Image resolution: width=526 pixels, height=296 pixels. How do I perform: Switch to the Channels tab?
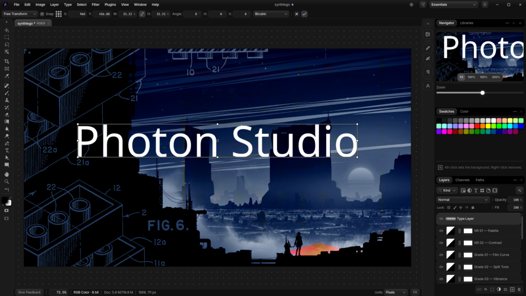(x=462, y=180)
